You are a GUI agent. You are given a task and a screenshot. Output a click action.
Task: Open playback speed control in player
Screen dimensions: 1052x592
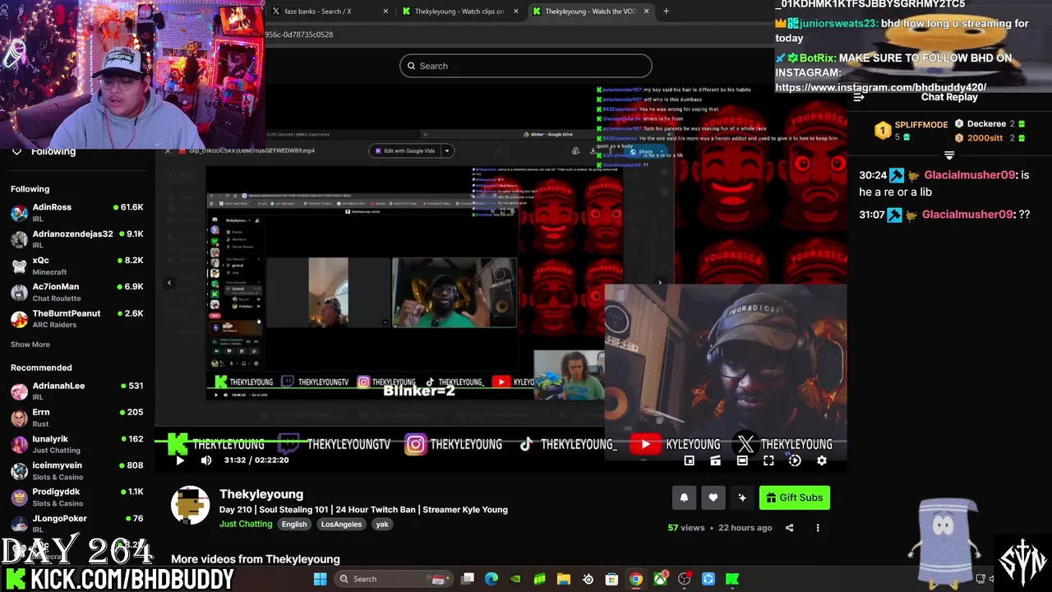coord(795,461)
